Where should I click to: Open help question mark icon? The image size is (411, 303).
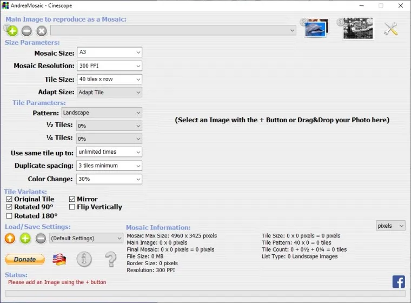pos(111,259)
